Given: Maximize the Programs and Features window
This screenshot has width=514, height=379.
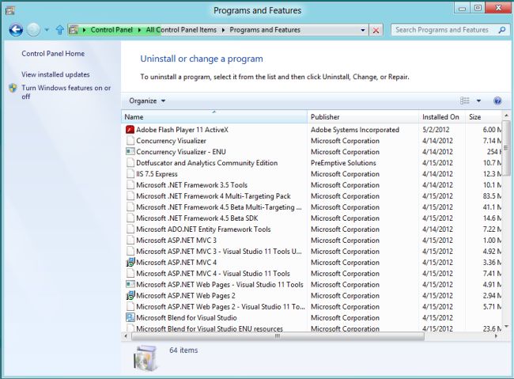Looking at the screenshot, I should tap(478, 8).
